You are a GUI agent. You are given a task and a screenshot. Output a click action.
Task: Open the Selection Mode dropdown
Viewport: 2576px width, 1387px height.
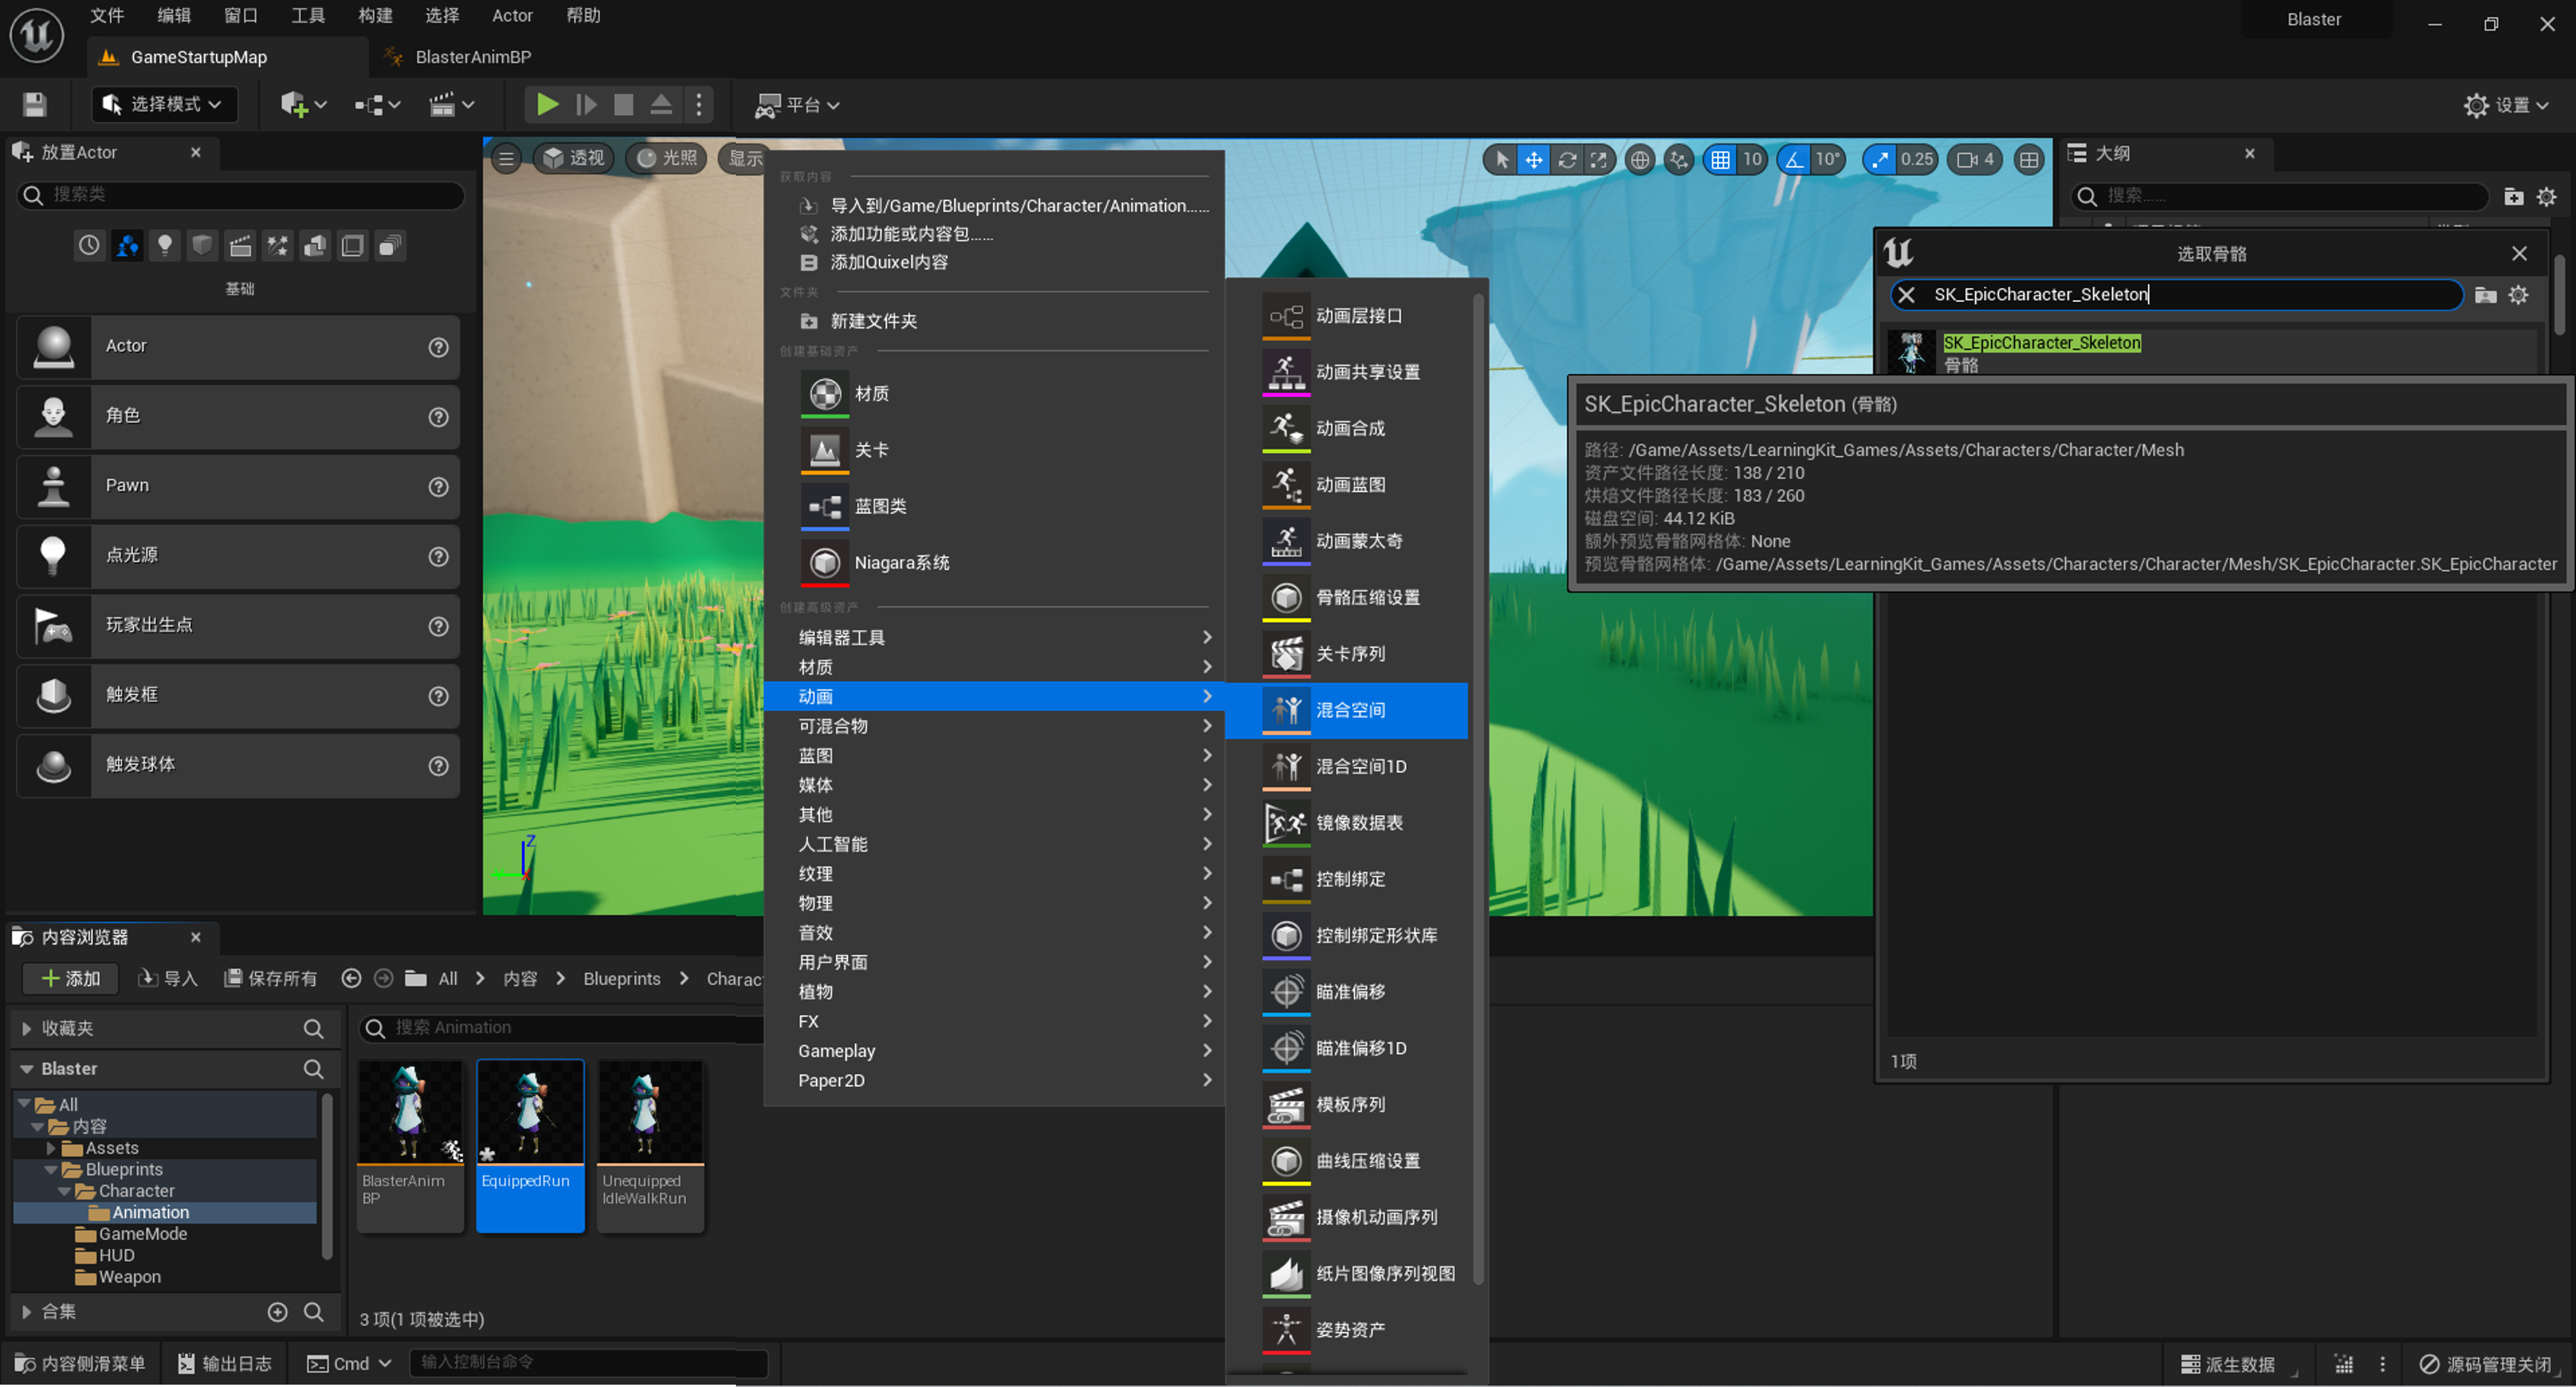pyautogui.click(x=165, y=104)
